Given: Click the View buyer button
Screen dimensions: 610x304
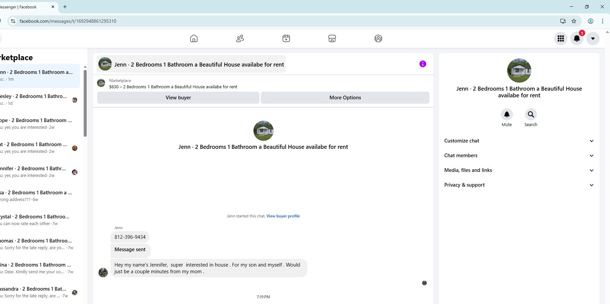Looking at the screenshot, I should pos(178,98).
